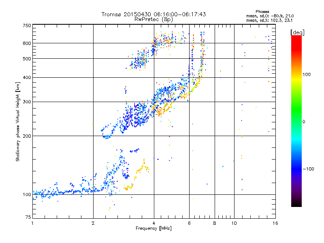Click the x-axis tick value '2'
324x243 pixels.
click(93, 223)
